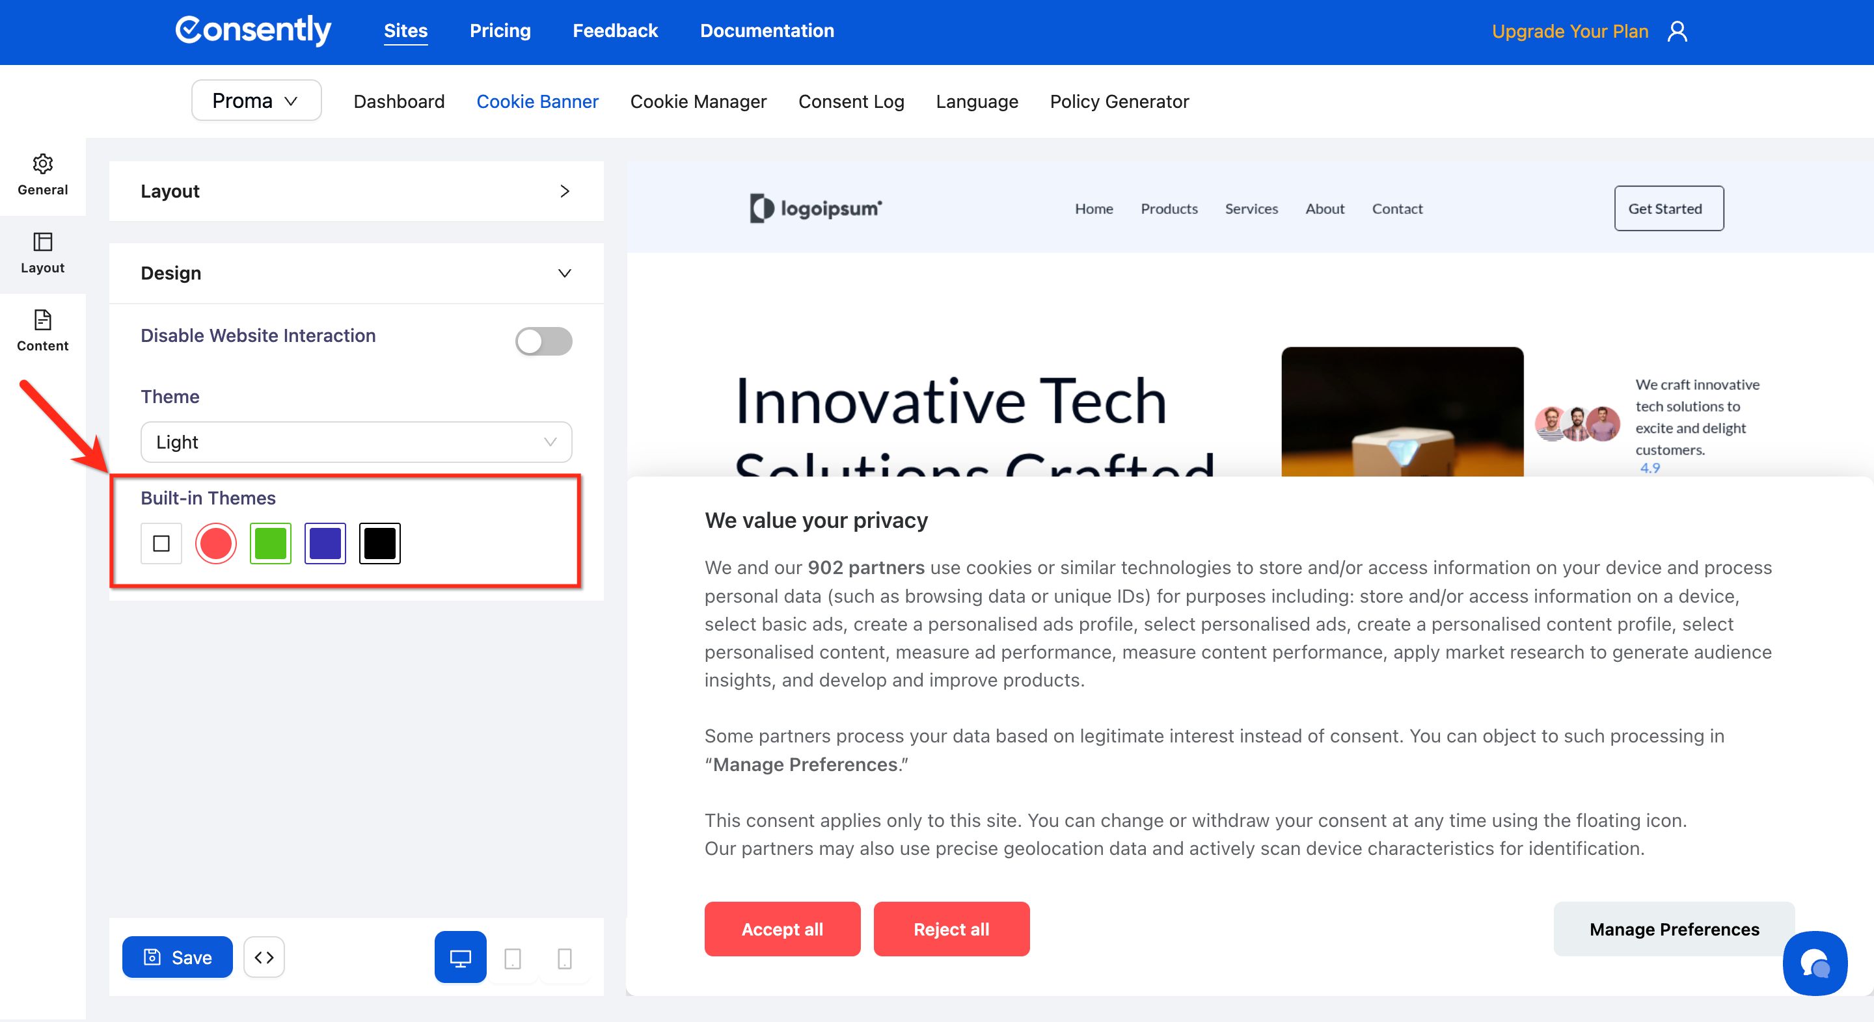This screenshot has height=1022, width=1874.
Task: Expand the Layout section chevron
Action: 565,191
